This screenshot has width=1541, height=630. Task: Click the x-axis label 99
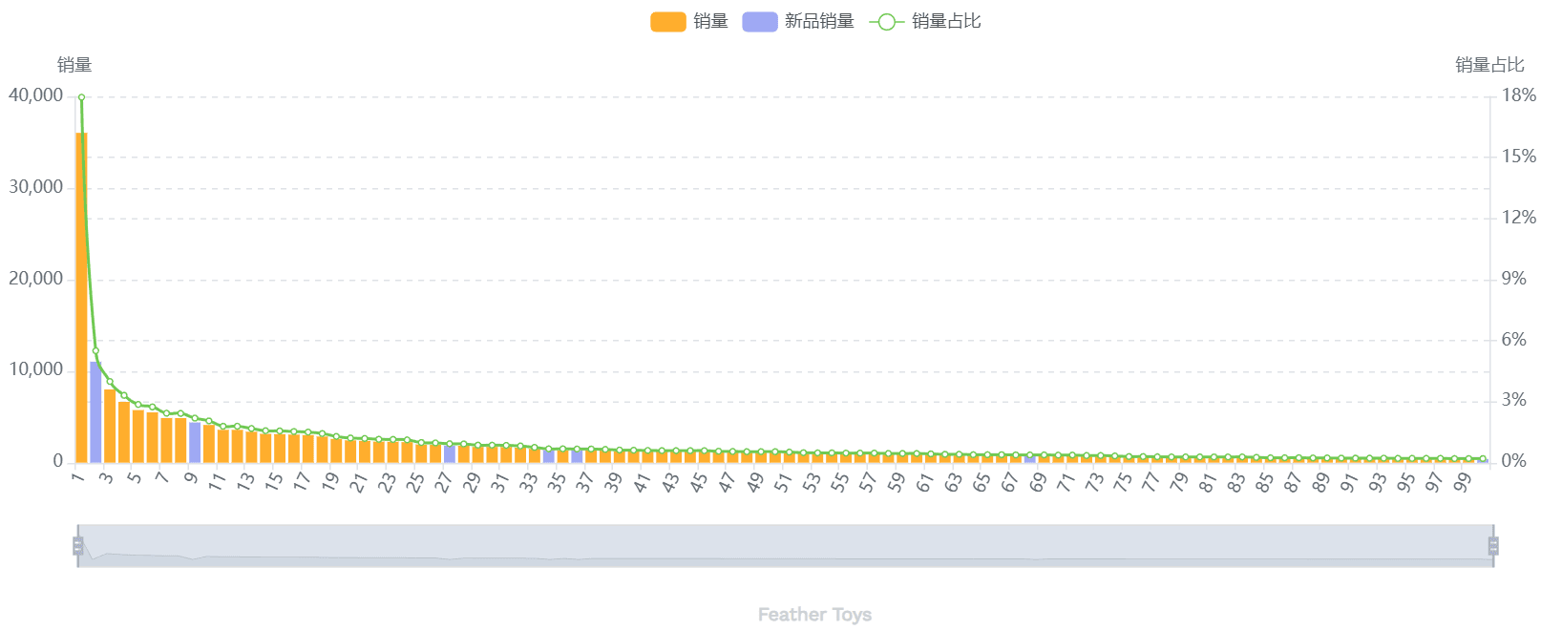click(x=1462, y=483)
